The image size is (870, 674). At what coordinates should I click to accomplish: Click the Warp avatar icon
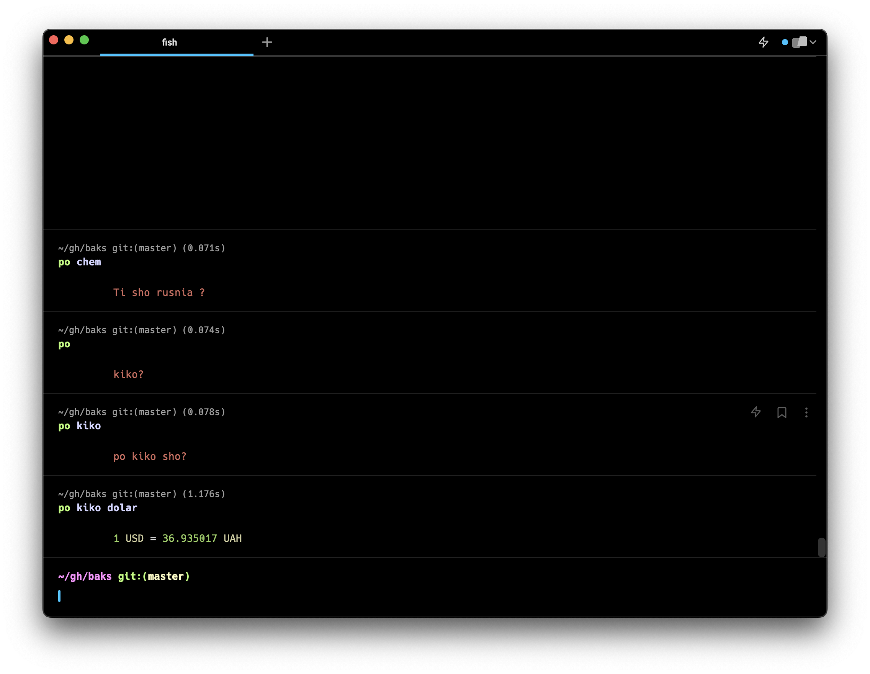pyautogui.click(x=799, y=42)
